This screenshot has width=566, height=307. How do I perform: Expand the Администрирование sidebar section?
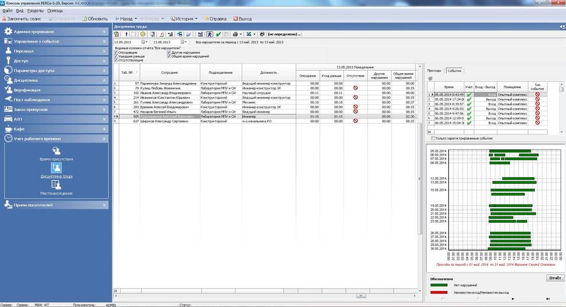(56, 31)
